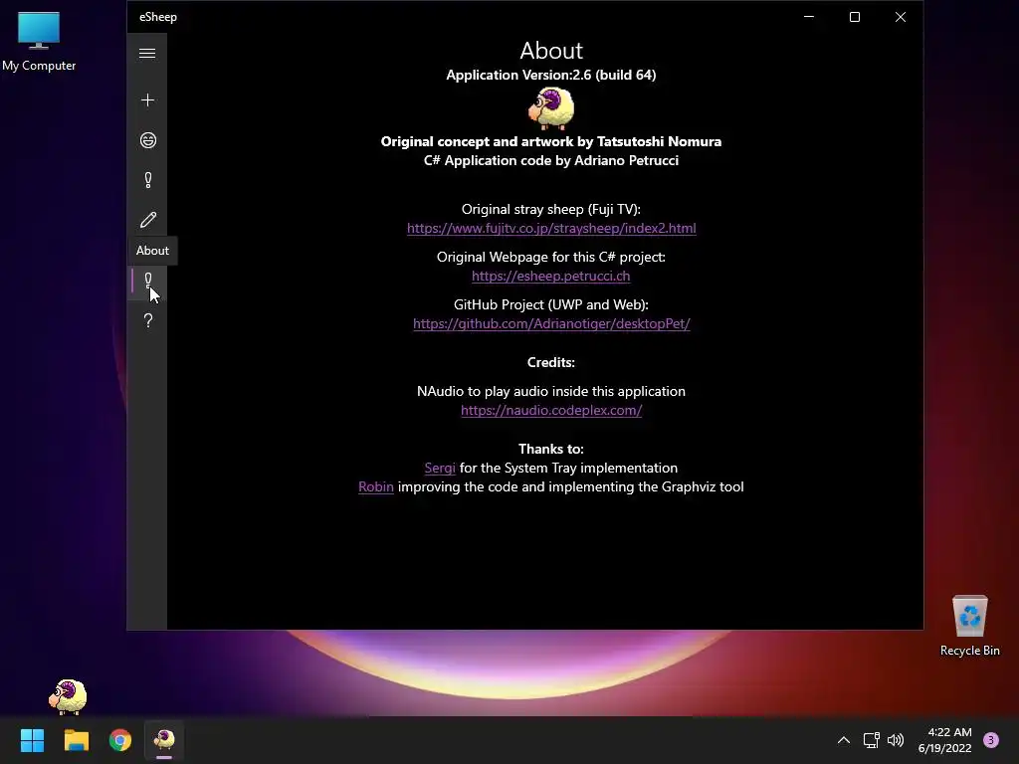Click the About page heading
1019x764 pixels.
[x=551, y=50]
